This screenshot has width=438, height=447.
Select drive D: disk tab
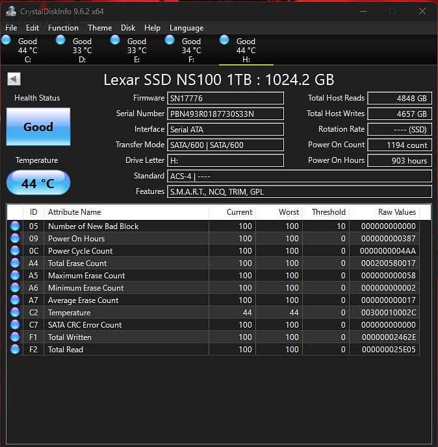[x=82, y=50]
